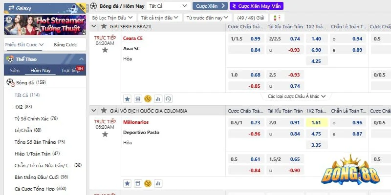Click the boxed star icon under Ceara CE match
Image resolution: width=391 pixels, height=195 pixels.
pos(127,98)
